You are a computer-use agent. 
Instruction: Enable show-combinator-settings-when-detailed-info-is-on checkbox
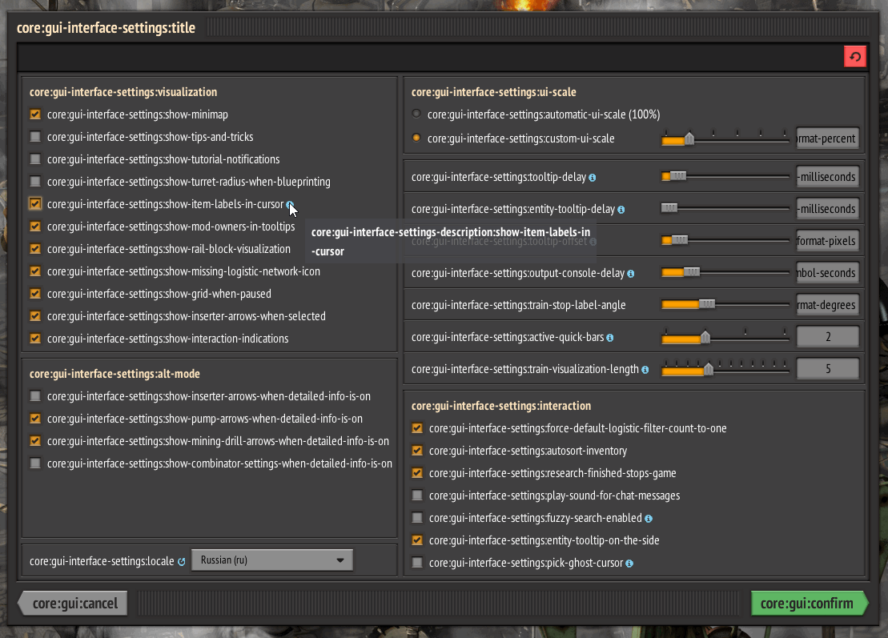pos(35,463)
